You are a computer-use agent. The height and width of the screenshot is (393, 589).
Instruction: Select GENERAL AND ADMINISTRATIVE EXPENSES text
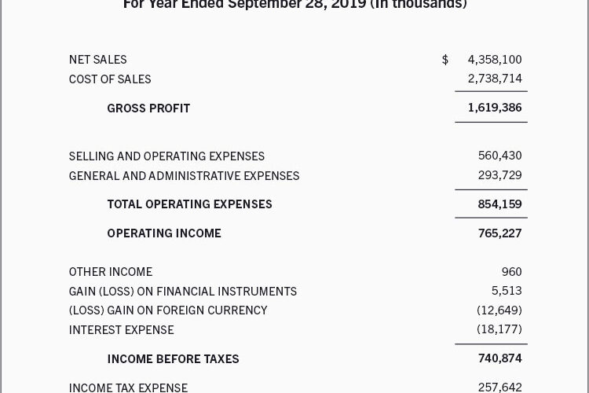[x=184, y=176]
